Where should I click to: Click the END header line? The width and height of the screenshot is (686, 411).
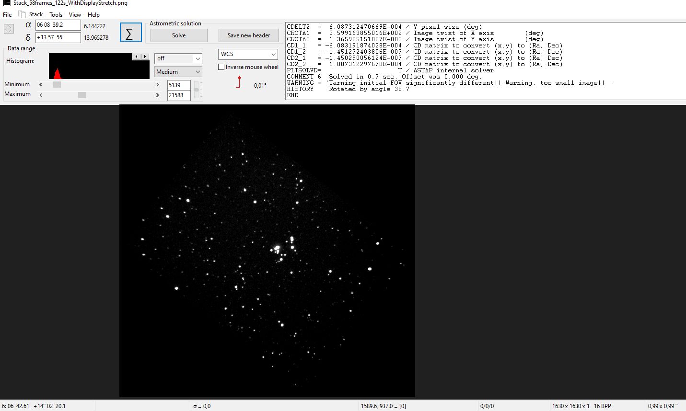click(x=292, y=95)
